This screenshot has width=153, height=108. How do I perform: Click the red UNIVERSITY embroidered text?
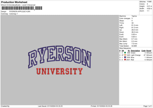point(59,71)
